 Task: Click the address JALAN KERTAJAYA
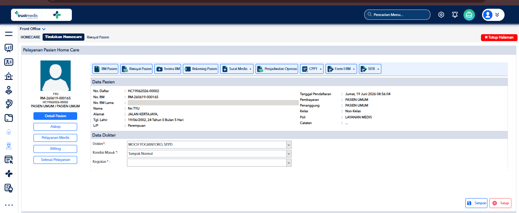[143, 114]
